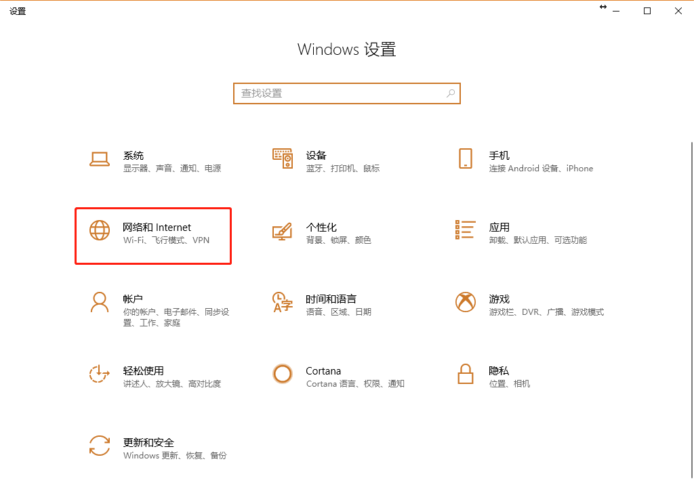This screenshot has height=493, width=694.
Task: Open the 系统 settings icon
Action: click(100, 159)
